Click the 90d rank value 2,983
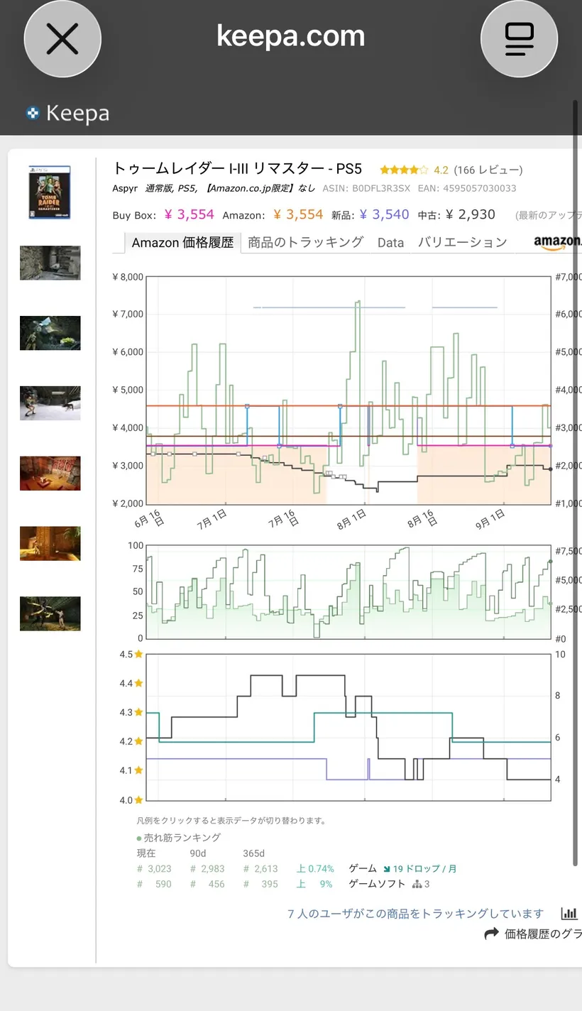 [x=207, y=868]
